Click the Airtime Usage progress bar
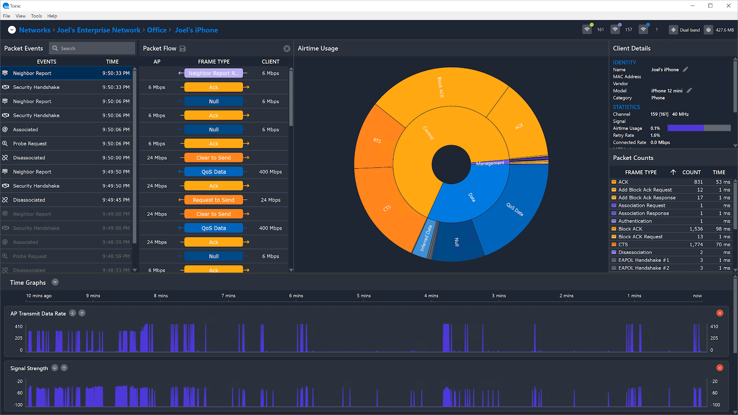 (x=700, y=128)
